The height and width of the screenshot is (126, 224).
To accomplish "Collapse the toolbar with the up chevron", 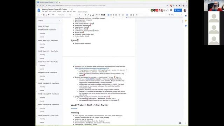I will (182, 15).
